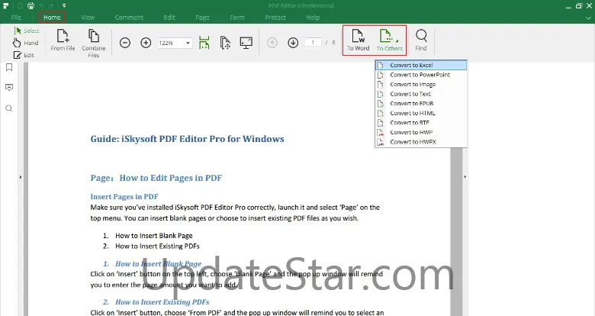Redo using title bar arrow
The width and height of the screenshot is (595, 316).
click(x=51, y=5)
